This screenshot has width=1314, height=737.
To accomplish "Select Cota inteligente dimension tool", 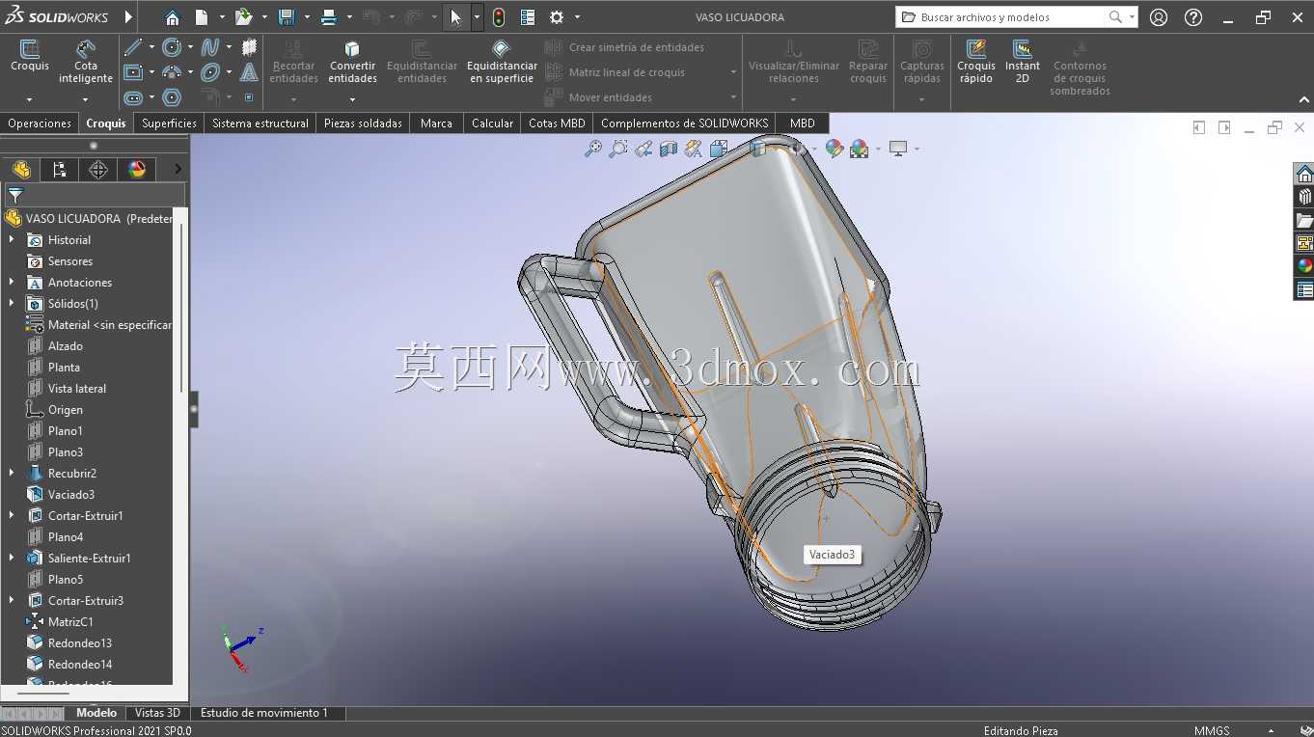I will coord(86,62).
